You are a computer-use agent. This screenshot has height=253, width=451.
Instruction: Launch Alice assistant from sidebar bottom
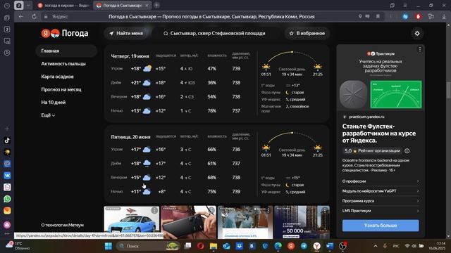[x=7, y=225]
